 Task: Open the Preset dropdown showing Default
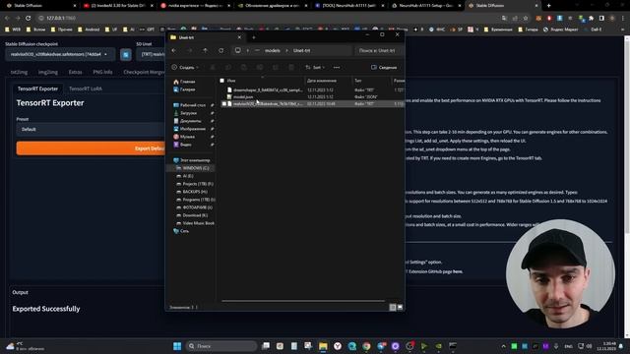click(x=92, y=129)
